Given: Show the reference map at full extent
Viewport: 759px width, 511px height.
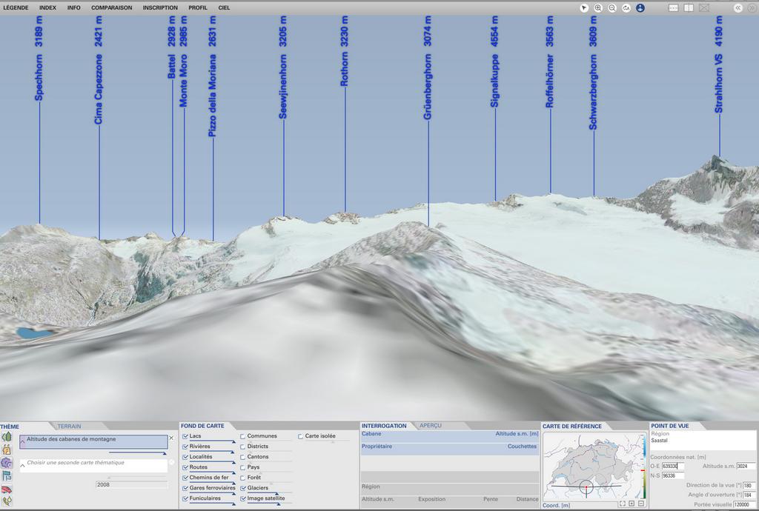Looking at the screenshot, I should pyautogui.click(x=622, y=504).
